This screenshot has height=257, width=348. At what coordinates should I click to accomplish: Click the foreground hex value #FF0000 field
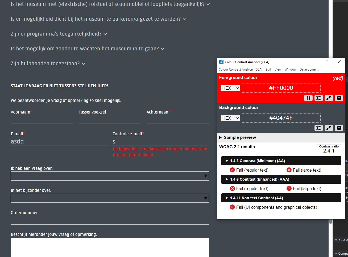click(x=281, y=88)
